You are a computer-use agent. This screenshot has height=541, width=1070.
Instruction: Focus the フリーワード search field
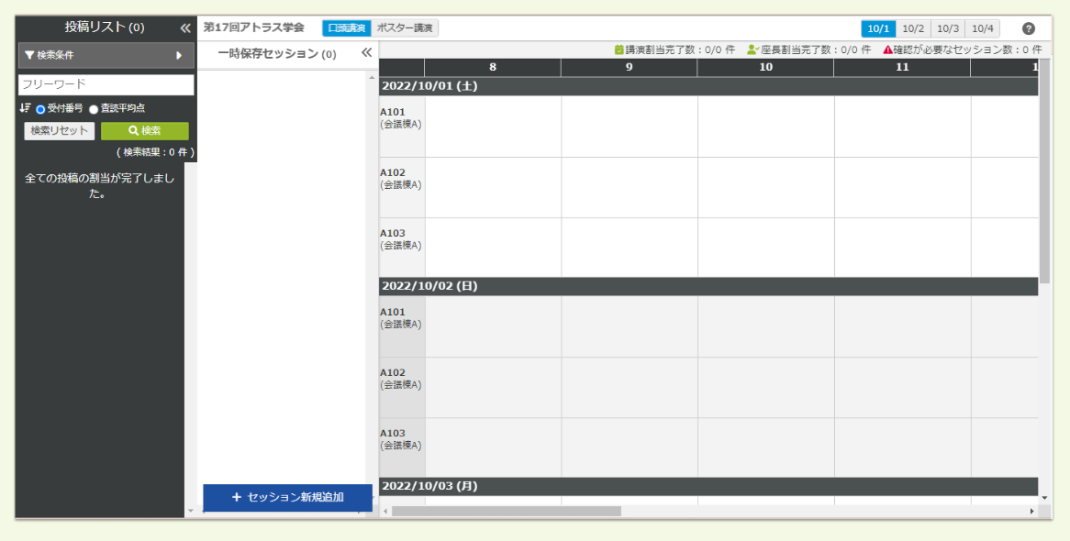pyautogui.click(x=106, y=84)
